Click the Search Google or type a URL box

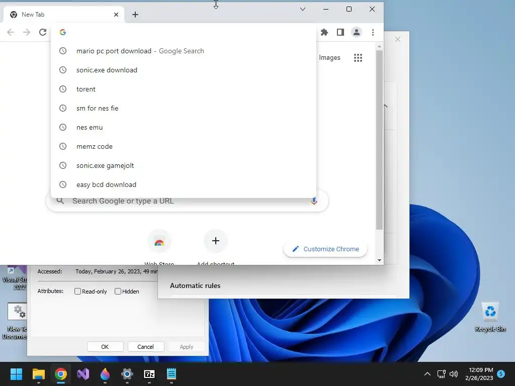coord(187,201)
